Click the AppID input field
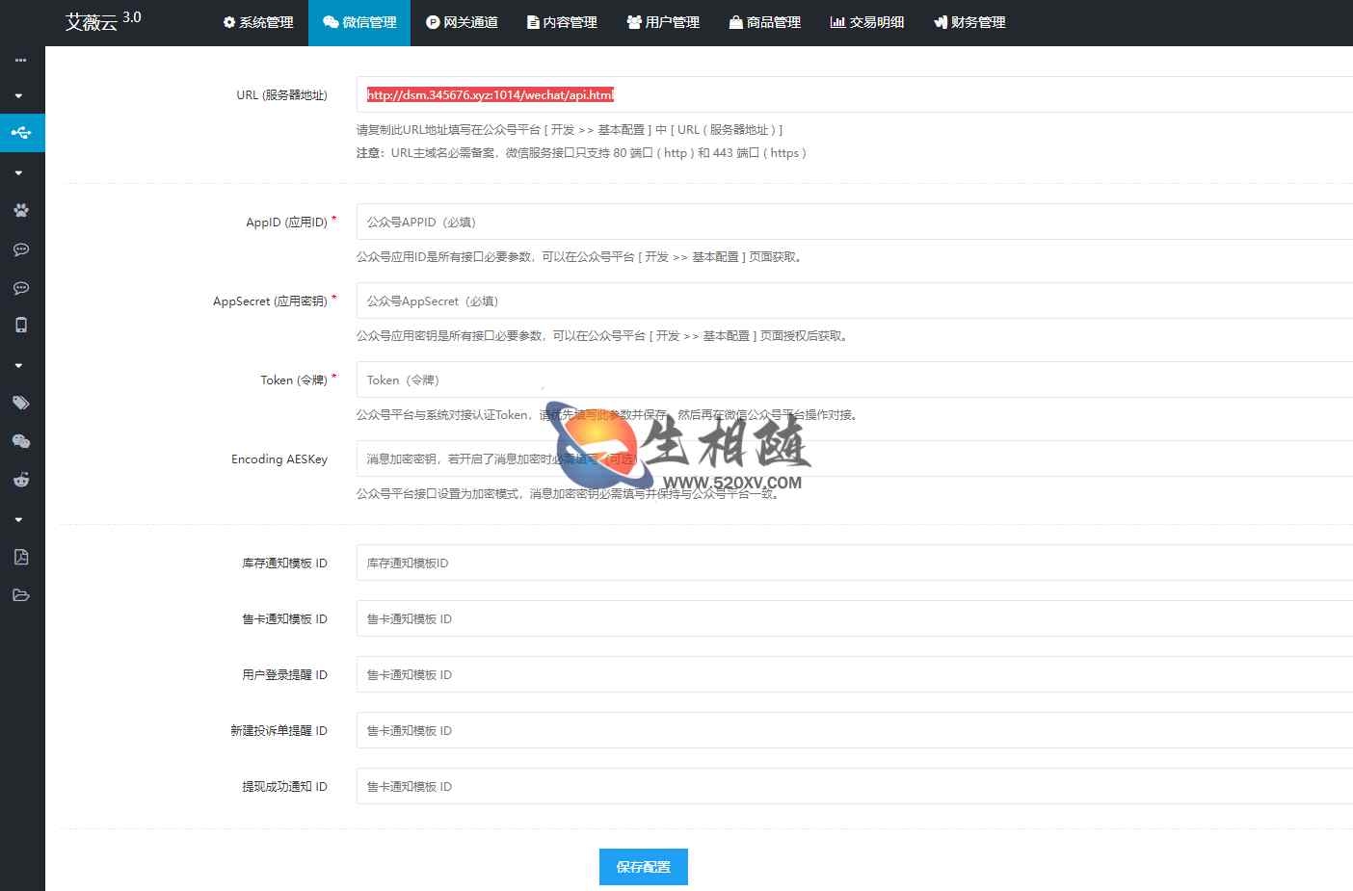1353x891 pixels. pyautogui.click(x=675, y=222)
